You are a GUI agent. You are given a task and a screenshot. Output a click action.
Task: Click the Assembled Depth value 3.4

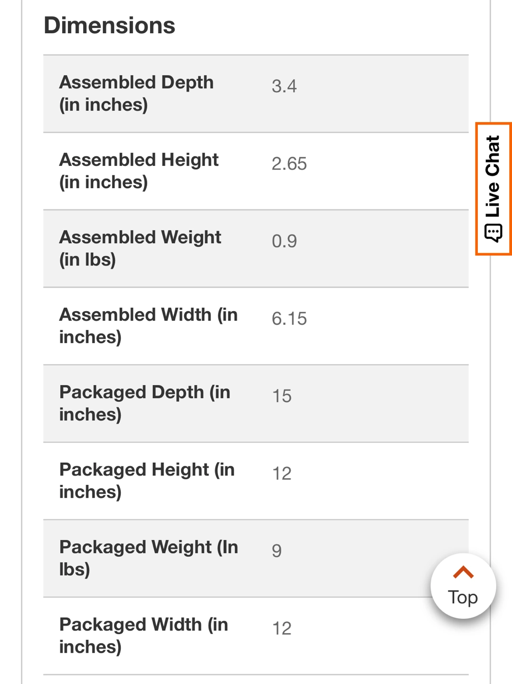click(284, 86)
